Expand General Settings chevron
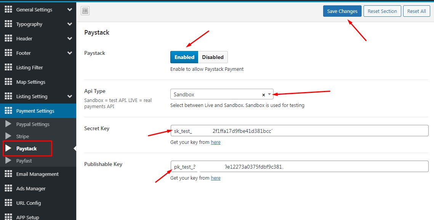Viewport: 434px width, 220px height. tap(69, 10)
